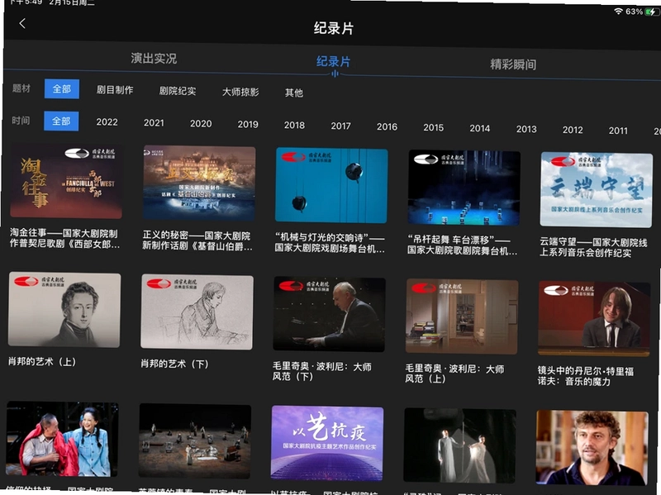Select 全部 in the 题材 filter
661x495 pixels.
pyautogui.click(x=61, y=89)
